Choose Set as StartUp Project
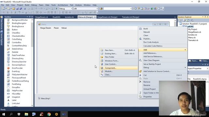 163,64
